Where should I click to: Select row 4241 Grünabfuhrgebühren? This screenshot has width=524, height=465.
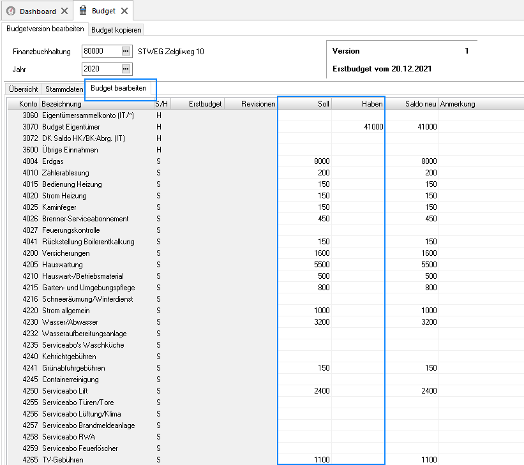click(266, 368)
